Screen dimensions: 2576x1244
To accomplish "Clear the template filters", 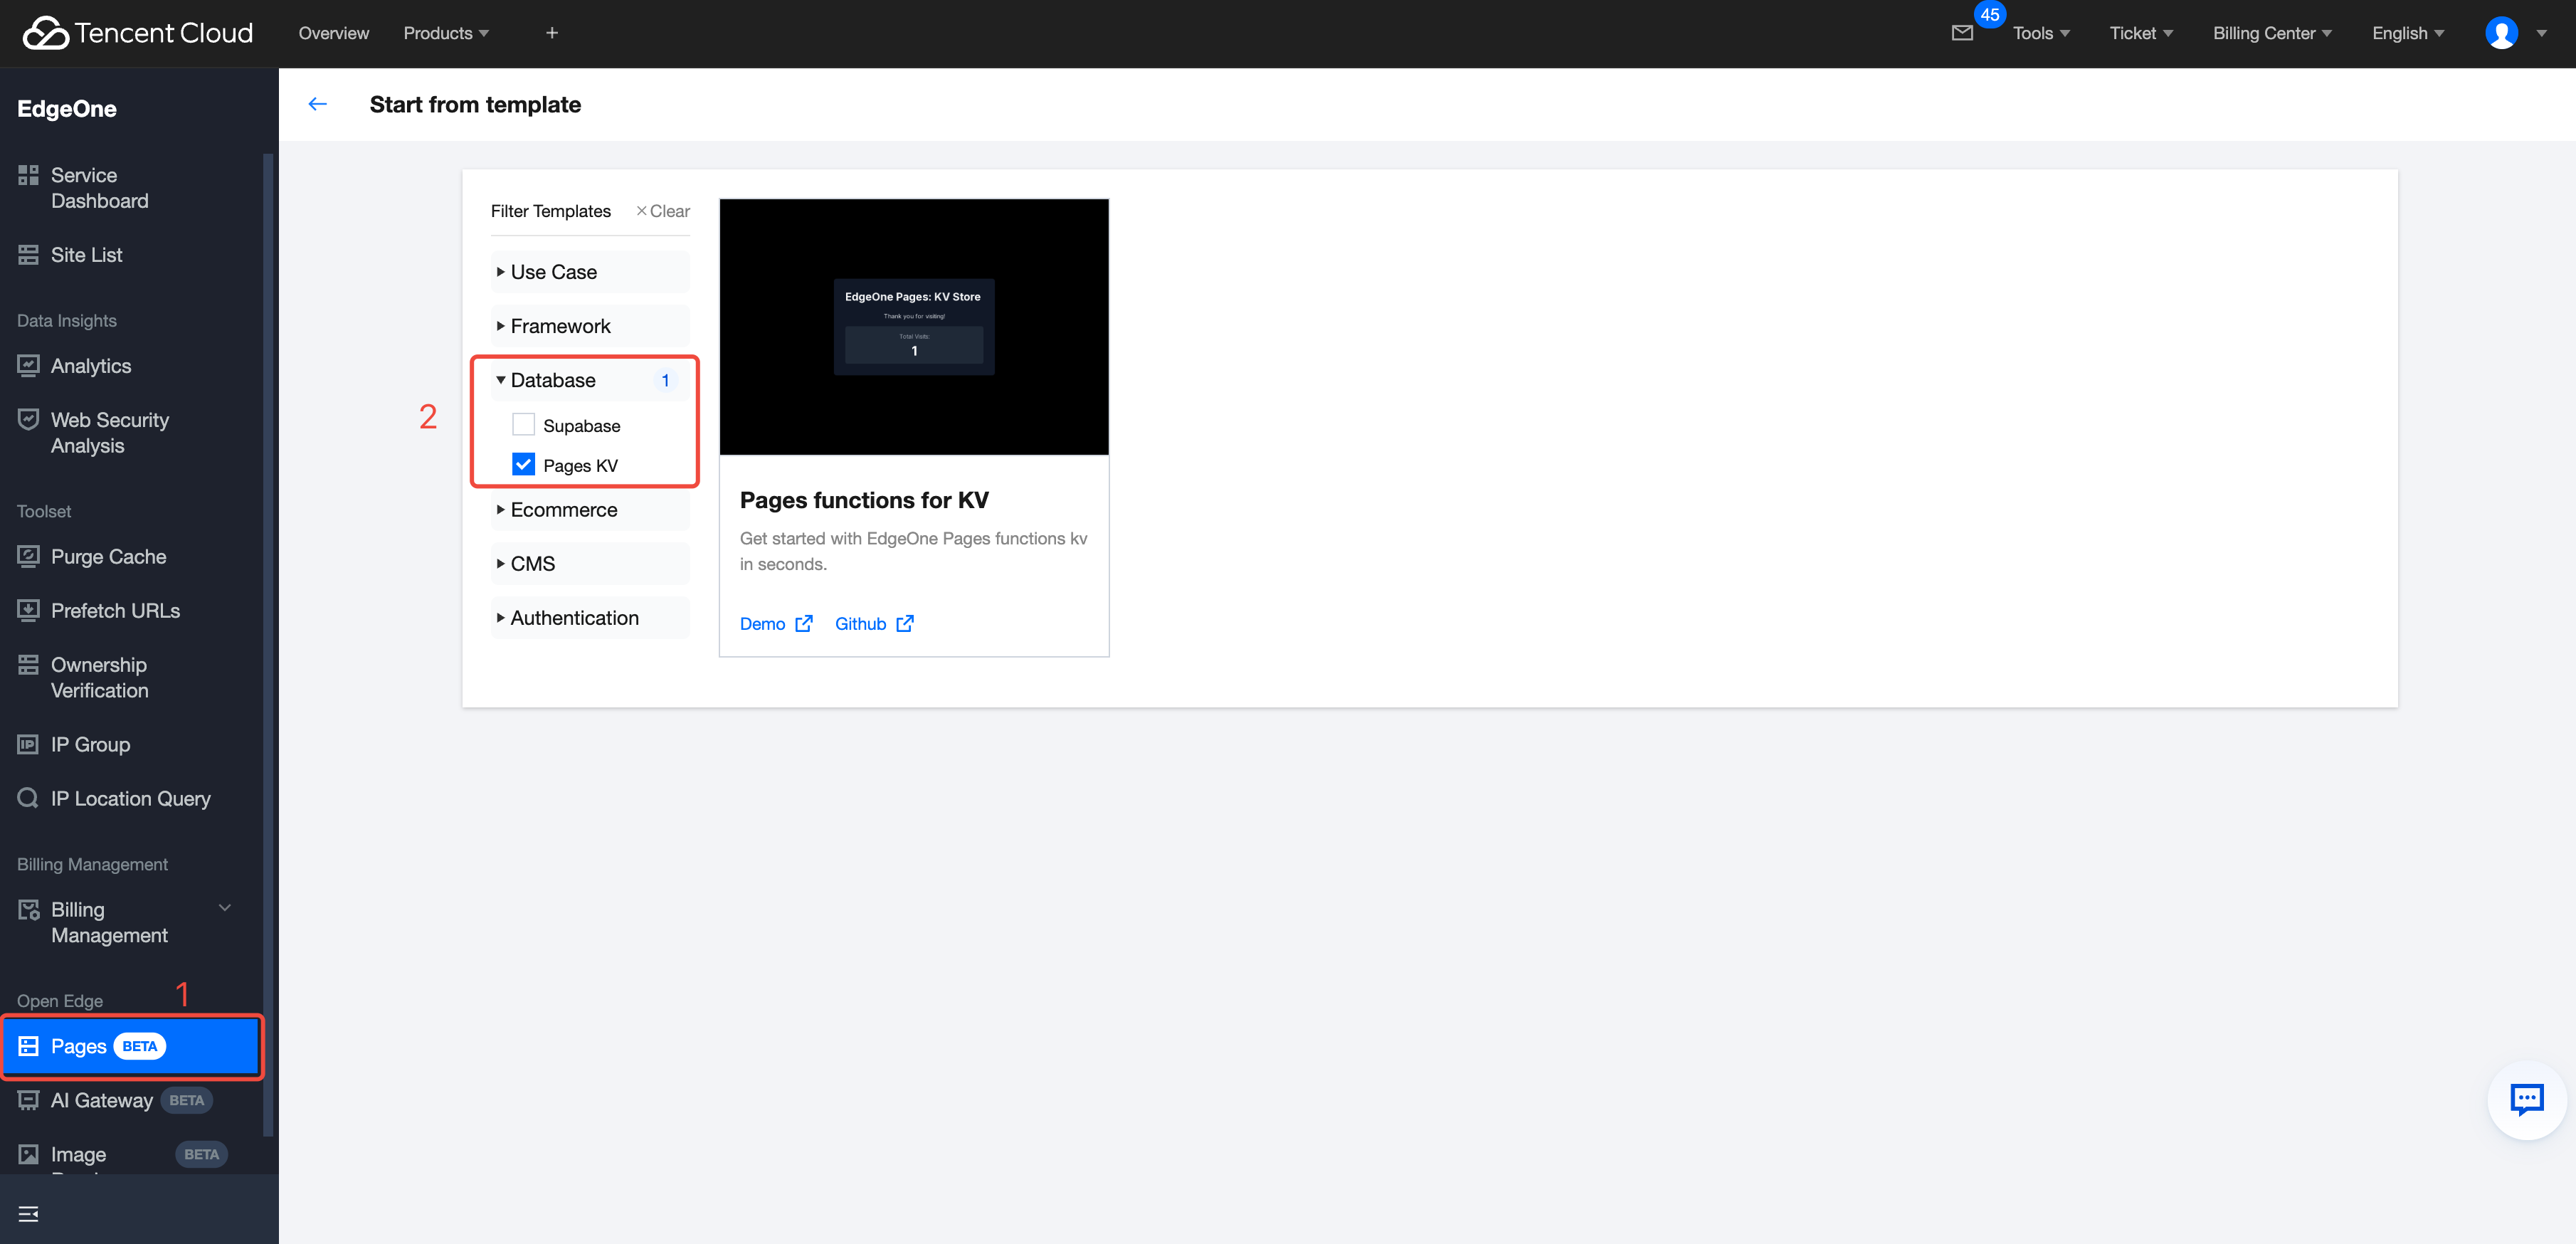I will click(662, 211).
